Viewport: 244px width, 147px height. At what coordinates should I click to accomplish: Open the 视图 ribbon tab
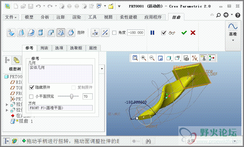(108, 17)
